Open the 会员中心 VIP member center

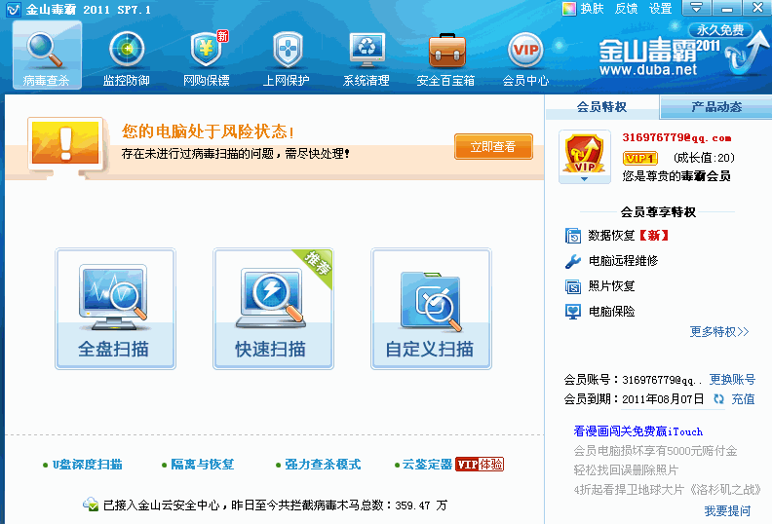(525, 58)
